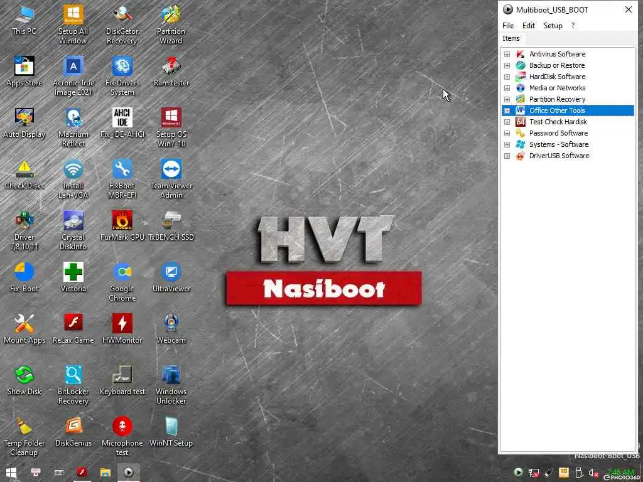Close the Multiboot_USB_BOOT window
Image resolution: width=643 pixels, height=482 pixels.
[x=628, y=9]
